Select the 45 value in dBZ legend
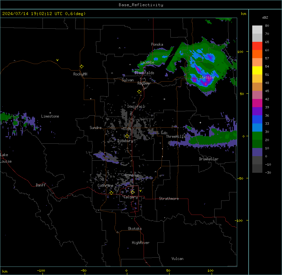This screenshot has height=275, width=282. [x=267, y=91]
